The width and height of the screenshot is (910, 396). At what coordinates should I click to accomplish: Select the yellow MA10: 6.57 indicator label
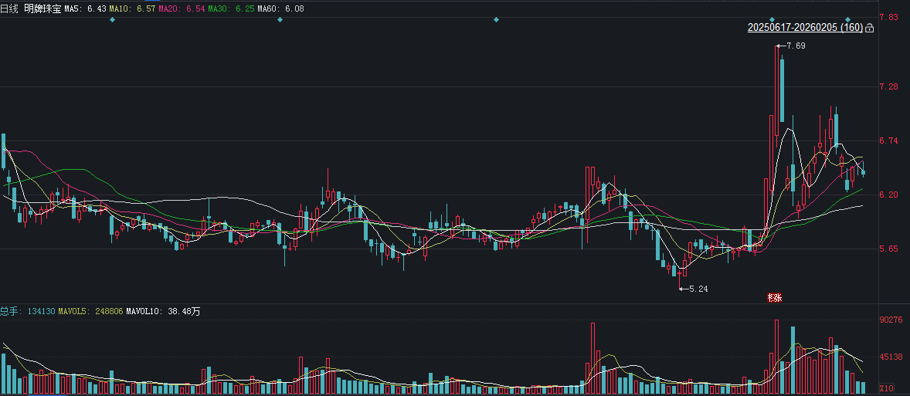132,8
